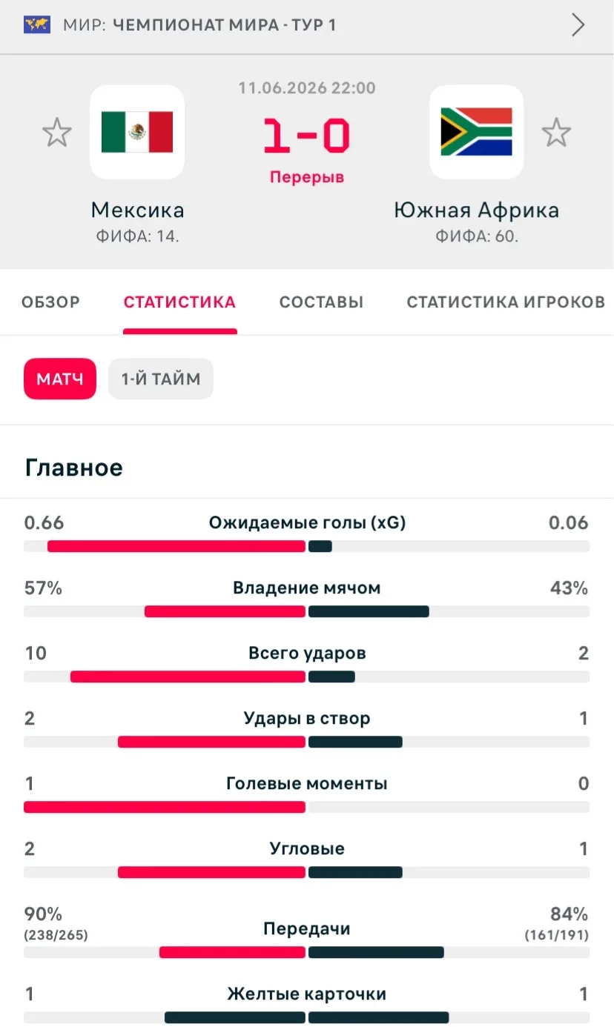Open the South Africa team flag logo

[x=477, y=132]
